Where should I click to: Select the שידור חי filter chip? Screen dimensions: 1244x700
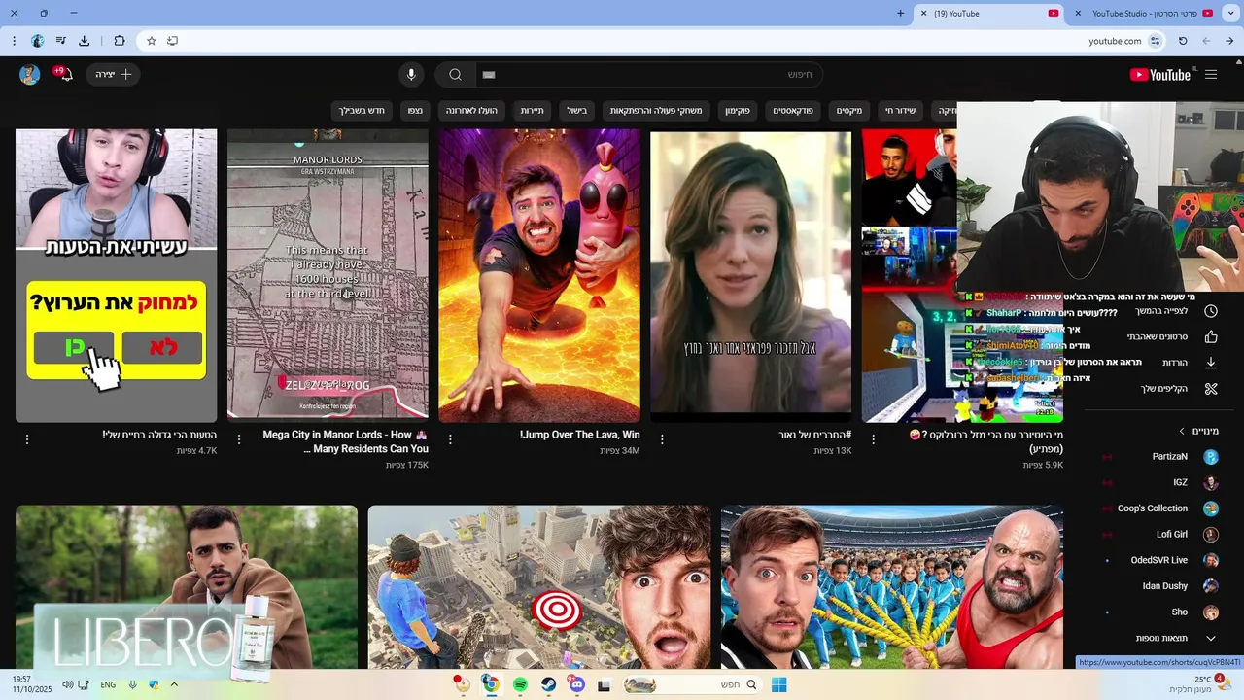899,111
